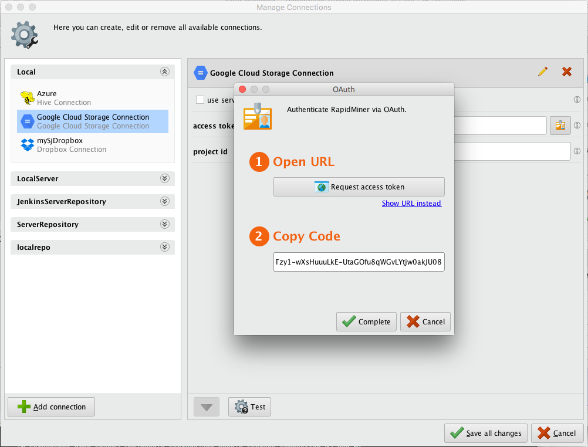
Task: Toggle the use service checkbox
Action: point(200,100)
